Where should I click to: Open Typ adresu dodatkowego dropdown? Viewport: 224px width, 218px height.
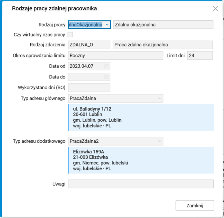[x=160, y=141]
